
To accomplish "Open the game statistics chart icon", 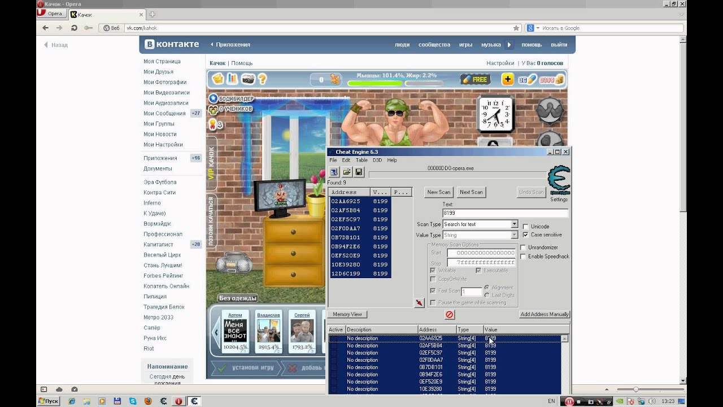I will coord(232,79).
